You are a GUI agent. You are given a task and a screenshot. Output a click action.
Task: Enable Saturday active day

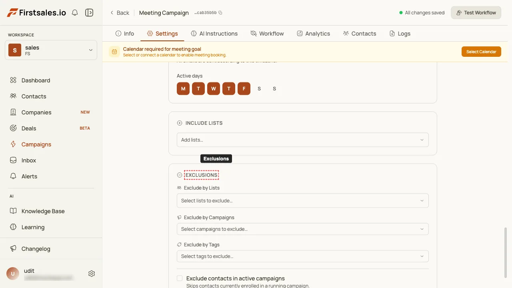click(259, 89)
